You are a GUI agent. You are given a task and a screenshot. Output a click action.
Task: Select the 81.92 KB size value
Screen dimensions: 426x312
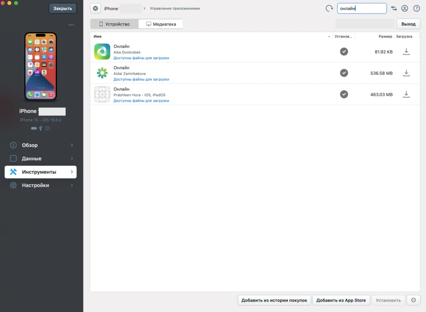[383, 52]
